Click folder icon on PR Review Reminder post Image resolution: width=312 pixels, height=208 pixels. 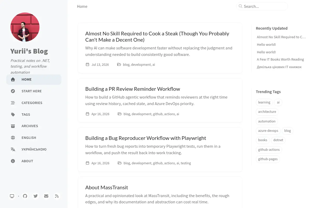pyautogui.click(x=120, y=114)
